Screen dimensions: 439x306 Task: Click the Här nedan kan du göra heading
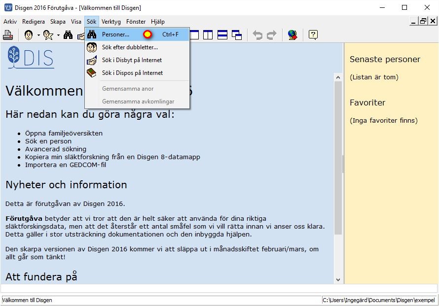(90, 114)
